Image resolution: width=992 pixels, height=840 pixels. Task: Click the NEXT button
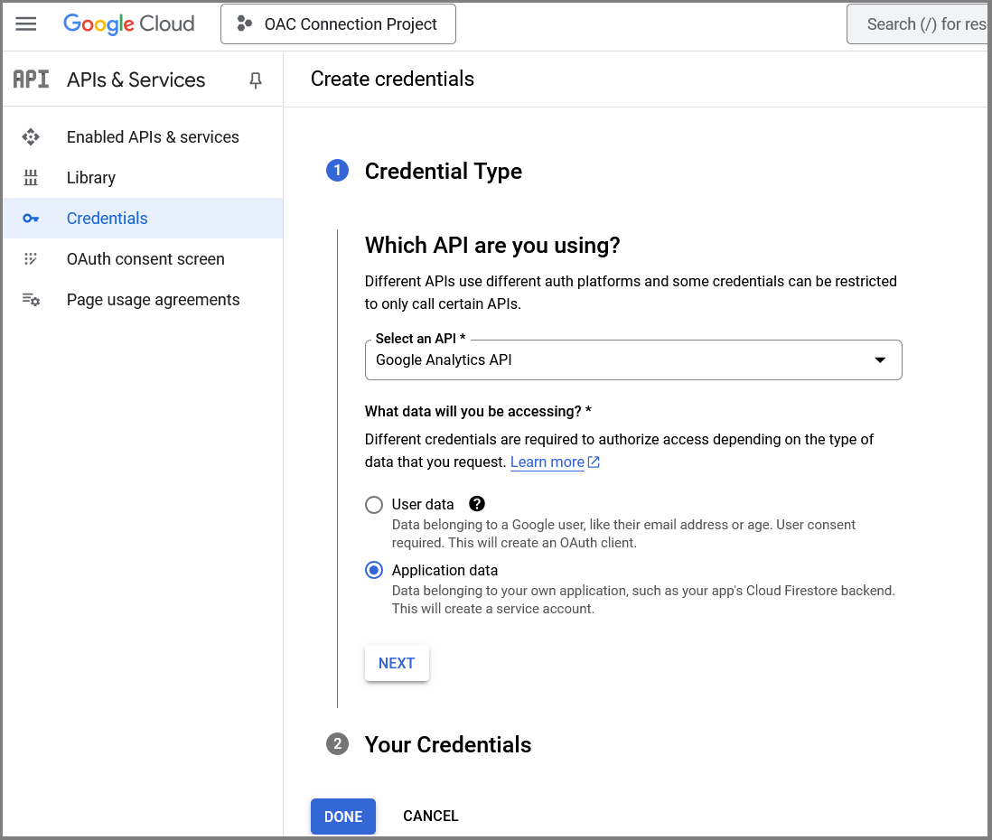pos(397,663)
